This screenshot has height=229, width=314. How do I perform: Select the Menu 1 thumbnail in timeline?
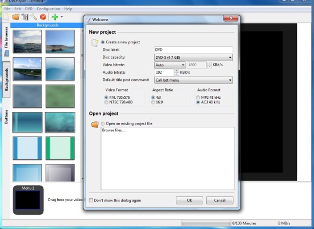click(28, 200)
